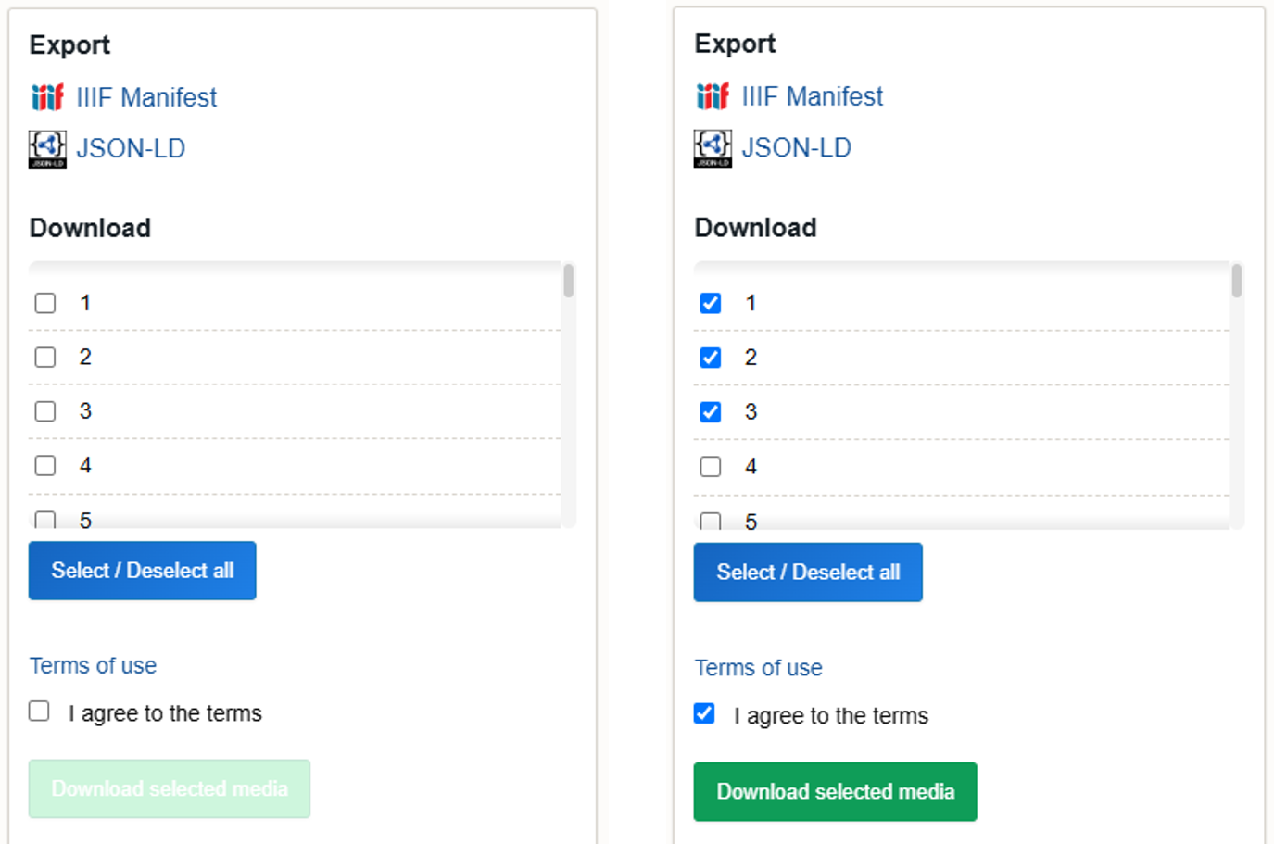Disable 'I agree to the terms' on the right

[703, 712]
